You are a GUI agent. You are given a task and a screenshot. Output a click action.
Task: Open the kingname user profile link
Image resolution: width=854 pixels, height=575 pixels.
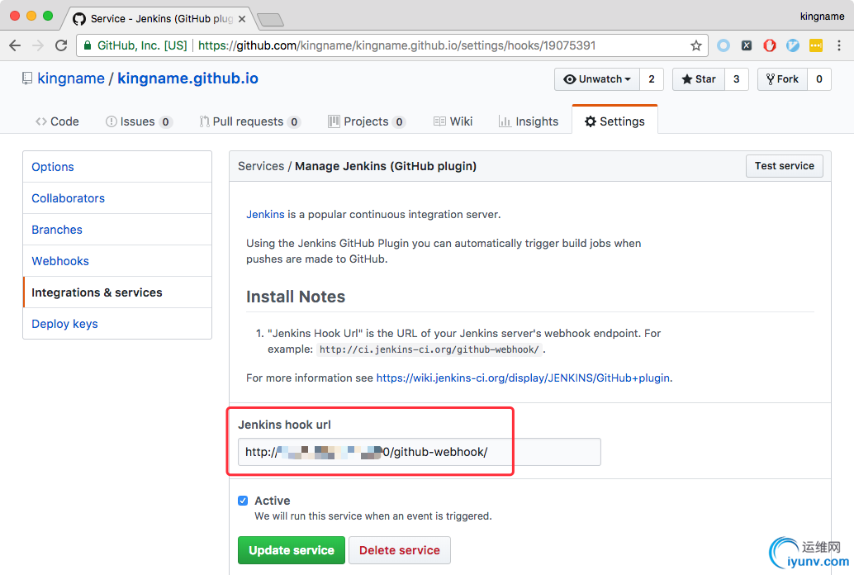tap(71, 78)
